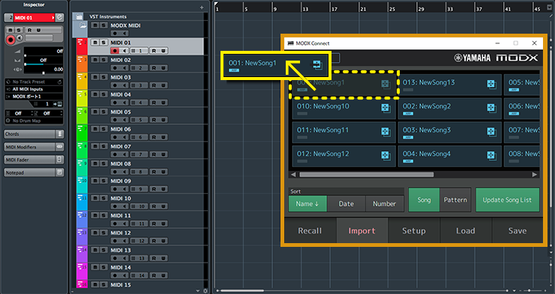
Task: Click the edit icon beside MIDI 01 header
Action: pyautogui.click(x=59, y=17)
